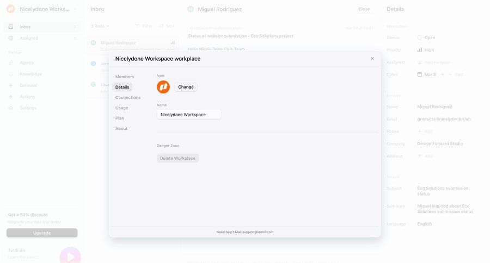
Task: Expand the 3 Todo dropdown
Action: [x=100, y=26]
